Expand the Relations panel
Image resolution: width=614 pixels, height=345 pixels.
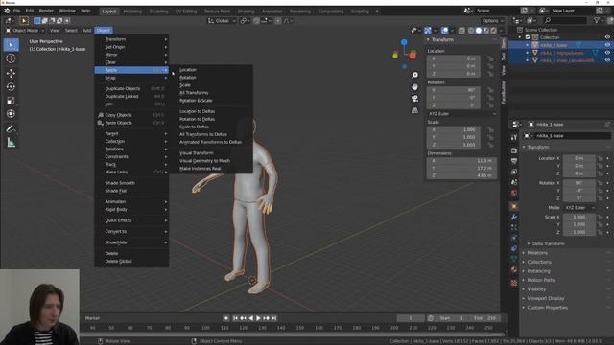click(537, 253)
